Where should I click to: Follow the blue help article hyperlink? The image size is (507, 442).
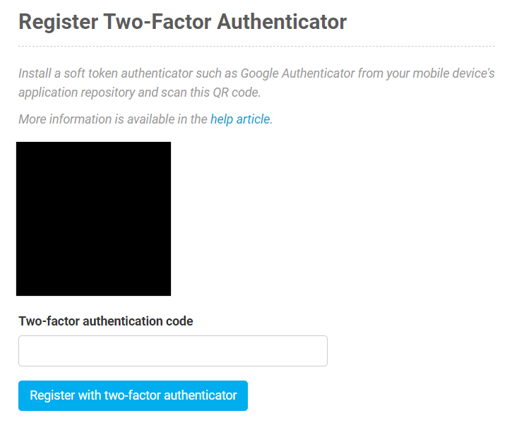[240, 119]
